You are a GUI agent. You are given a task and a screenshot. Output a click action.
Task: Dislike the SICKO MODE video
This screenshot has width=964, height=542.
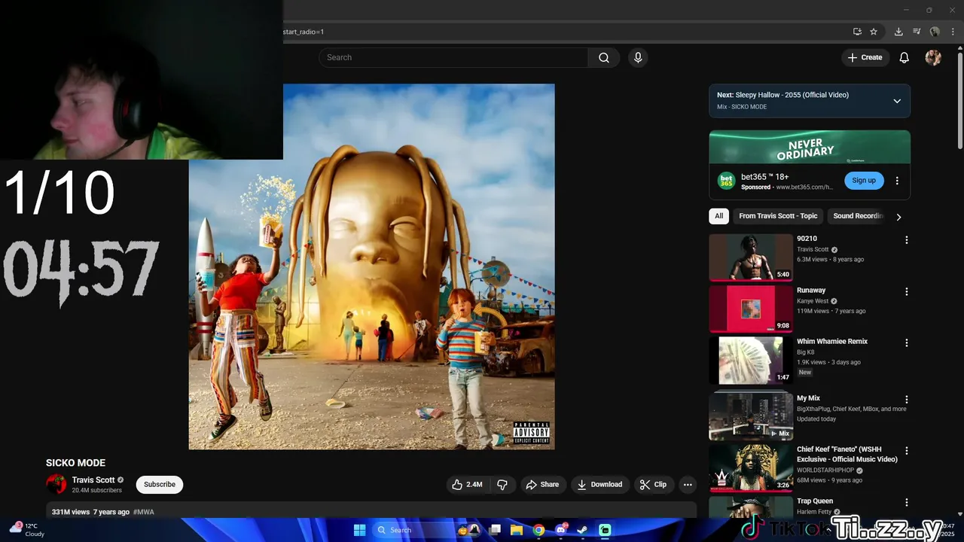tap(502, 485)
